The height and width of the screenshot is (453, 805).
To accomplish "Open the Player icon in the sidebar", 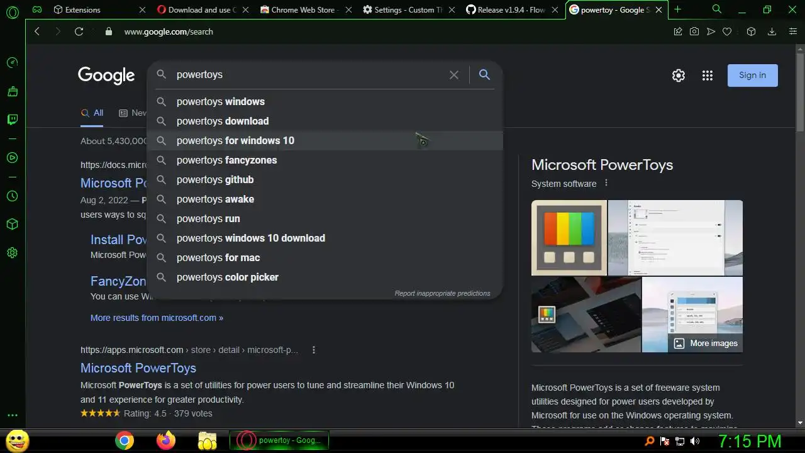I will (12, 158).
